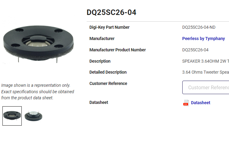Click the Detailed Description label

(108, 72)
